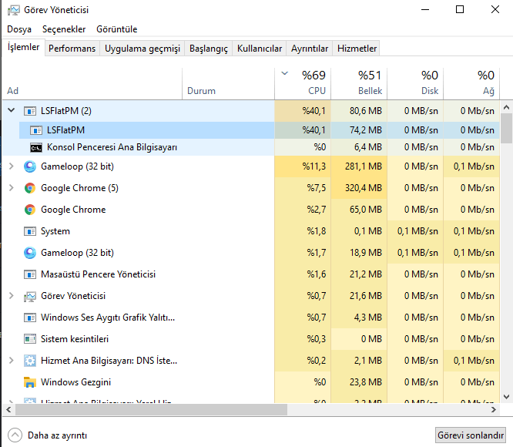Click the System process icon
This screenshot has height=447, width=513.
pyautogui.click(x=30, y=231)
